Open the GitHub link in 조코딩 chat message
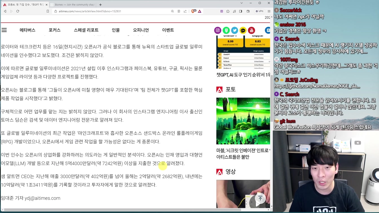The image size is (379, 213). pyautogui.click(x=317, y=86)
